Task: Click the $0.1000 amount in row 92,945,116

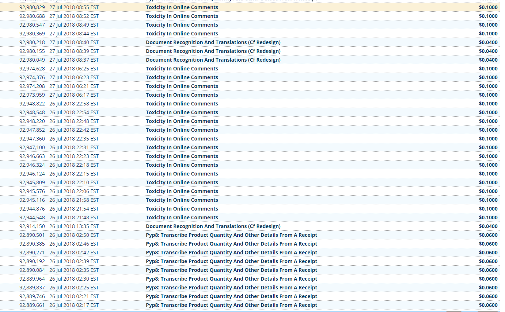Action: click(x=488, y=200)
